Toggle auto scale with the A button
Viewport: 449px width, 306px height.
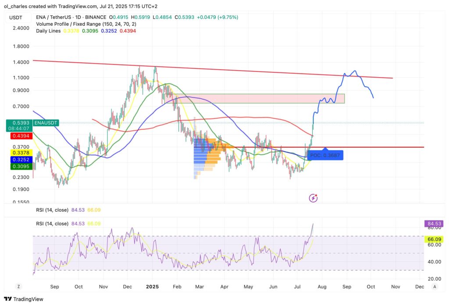(x=434, y=286)
